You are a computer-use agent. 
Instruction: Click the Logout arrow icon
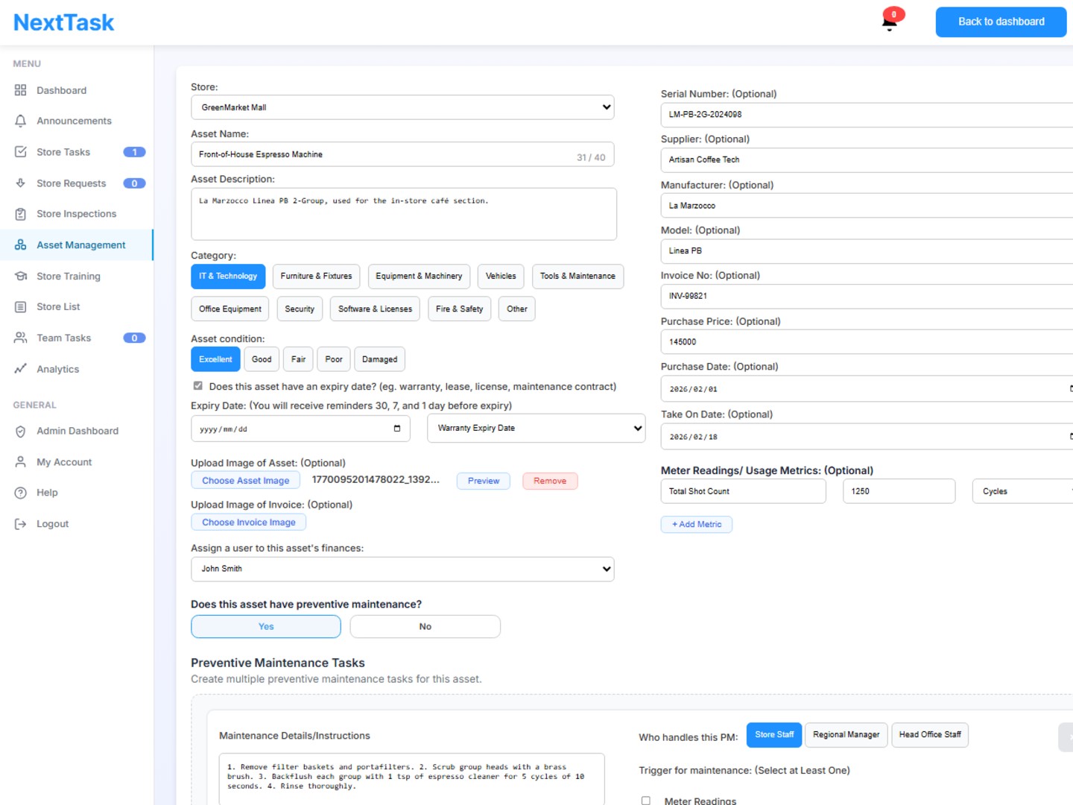20,524
